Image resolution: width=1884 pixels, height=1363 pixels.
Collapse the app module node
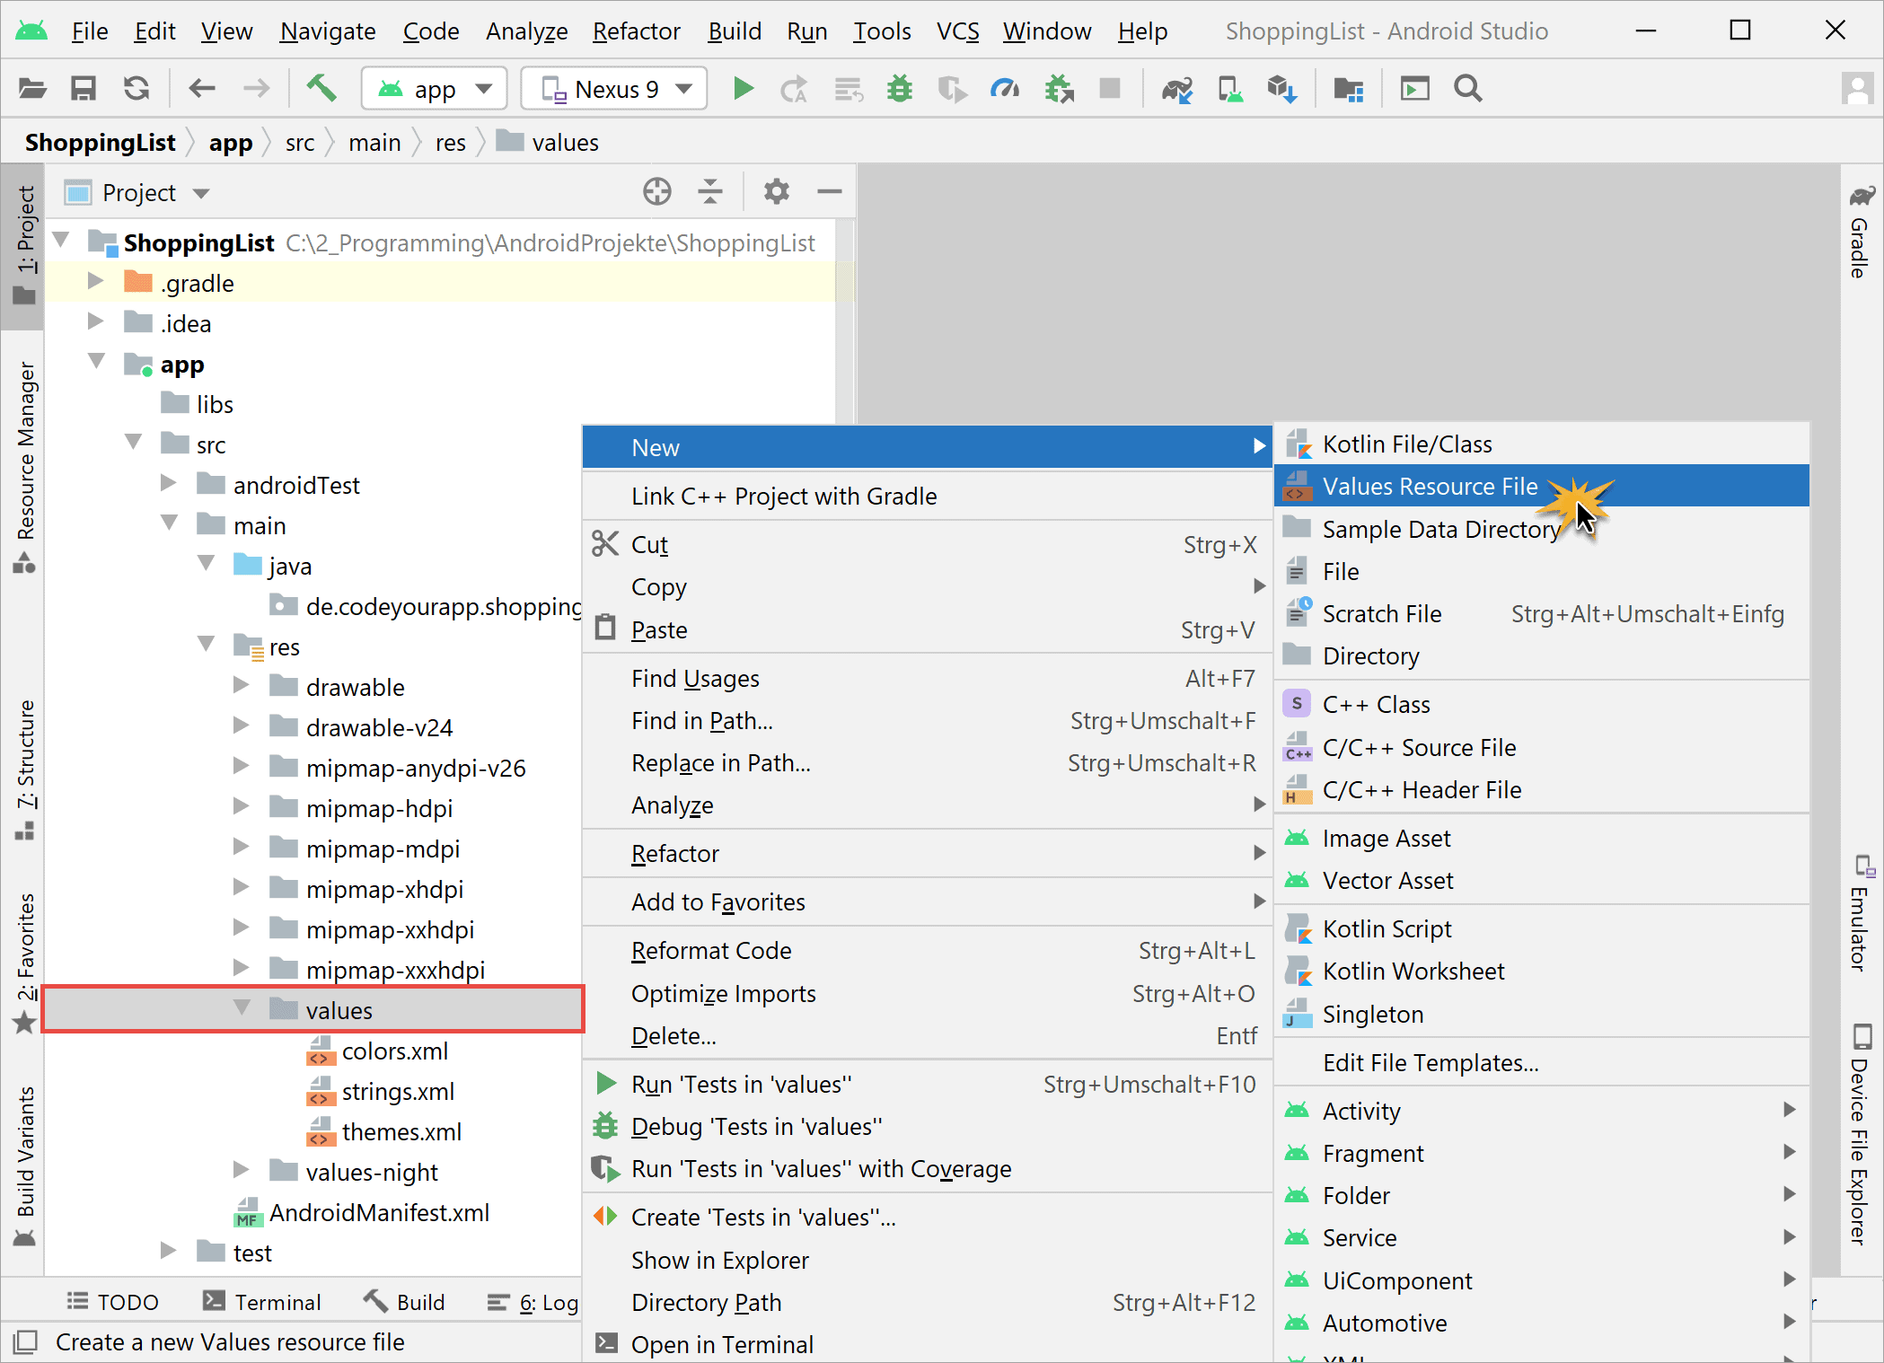point(97,362)
